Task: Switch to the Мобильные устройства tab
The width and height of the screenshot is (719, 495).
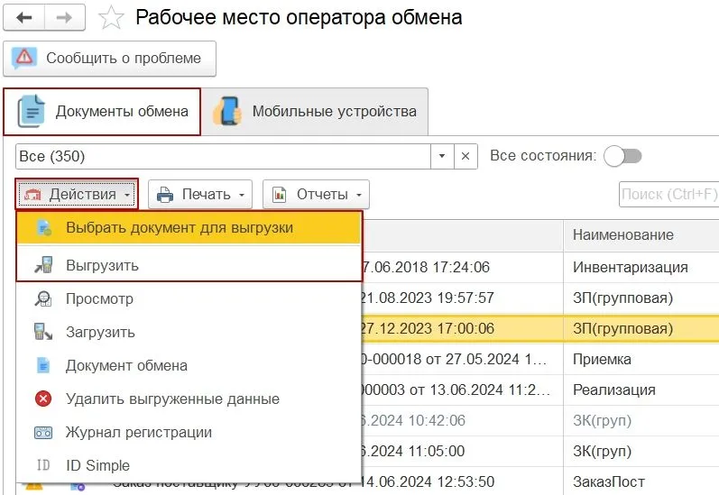Action: click(x=315, y=112)
